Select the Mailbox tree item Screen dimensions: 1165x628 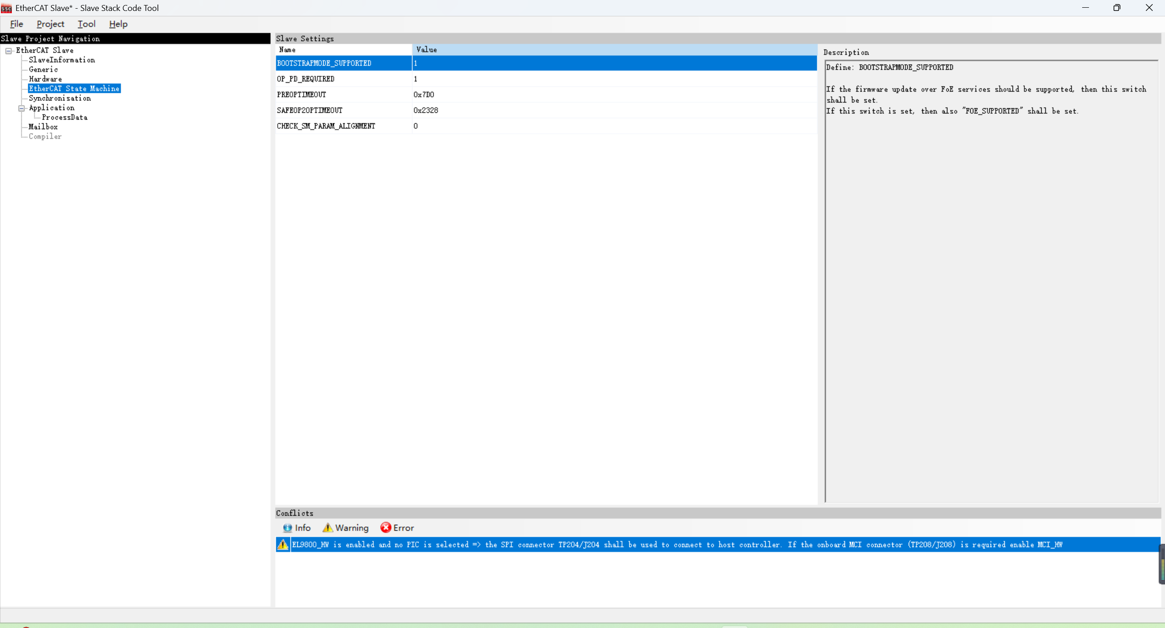click(43, 127)
